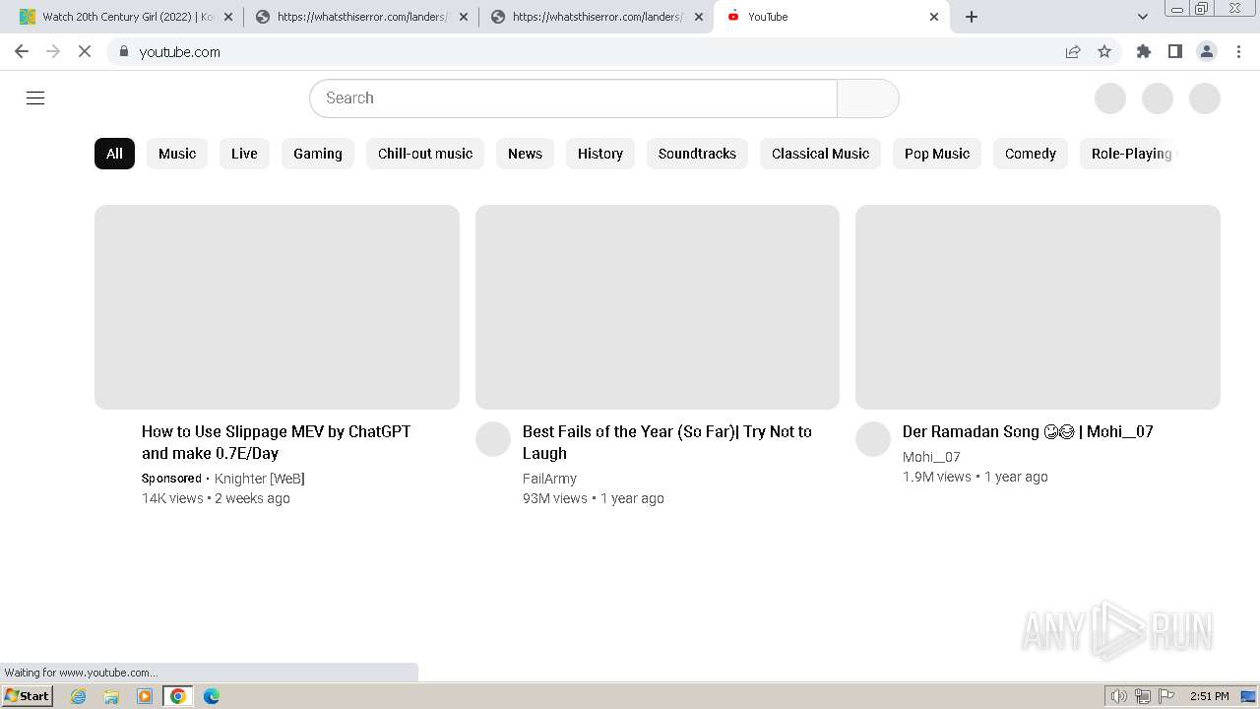The image size is (1260, 709).
Task: Open the Mohi__07 channel avatar
Action: (x=873, y=439)
